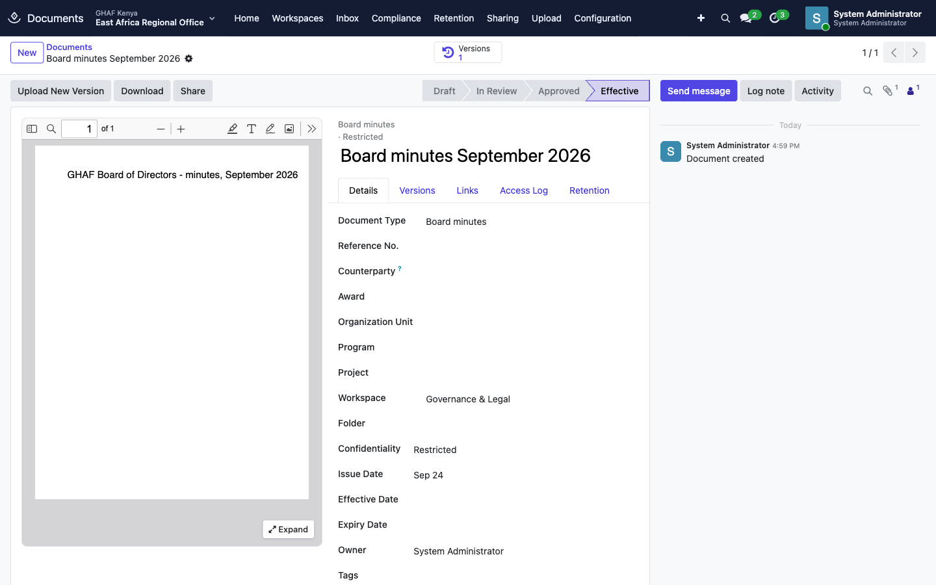
Task: Set status to In Review
Action: [x=497, y=91]
